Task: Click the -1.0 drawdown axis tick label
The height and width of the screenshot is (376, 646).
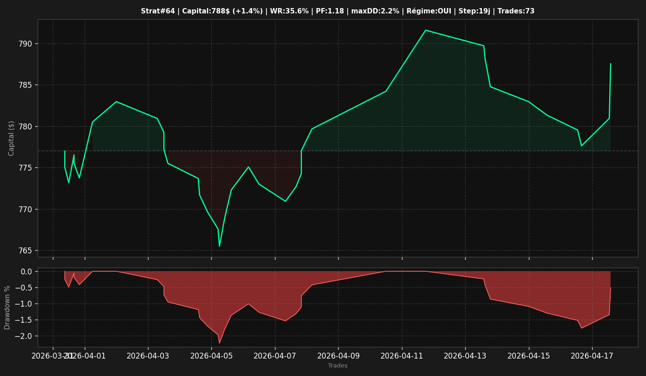Action: click(x=23, y=304)
